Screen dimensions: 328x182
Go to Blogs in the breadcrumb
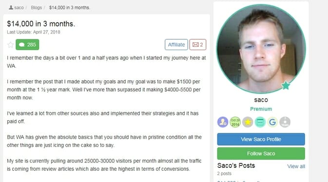click(37, 7)
